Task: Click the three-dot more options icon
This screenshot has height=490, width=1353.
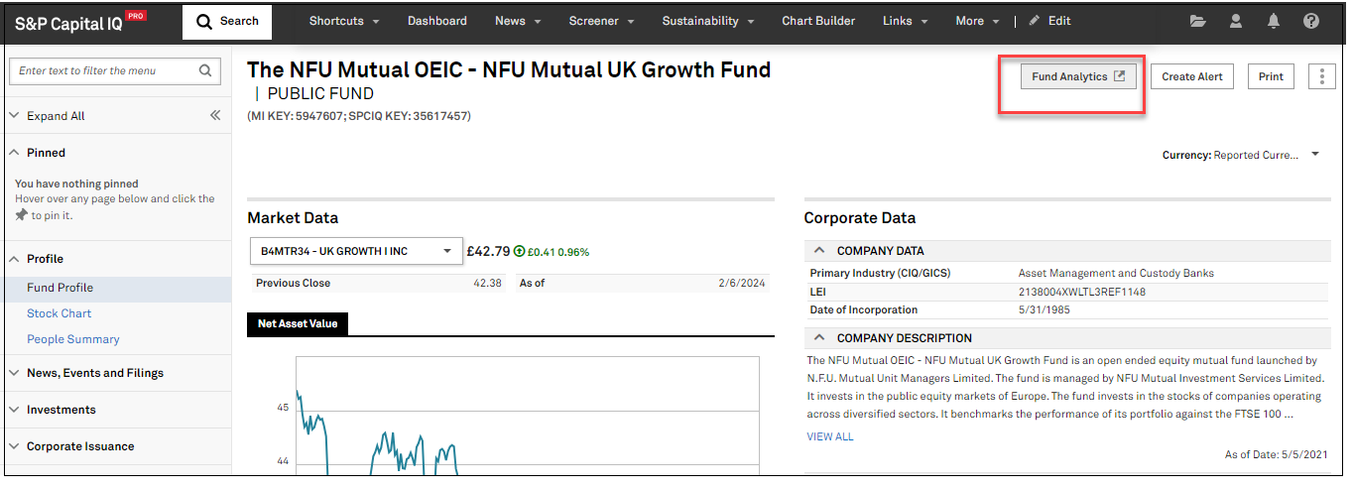Action: 1322,77
